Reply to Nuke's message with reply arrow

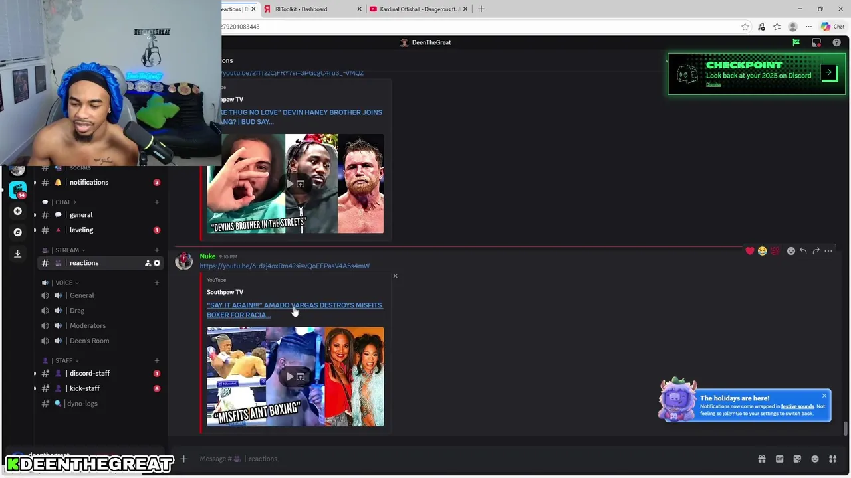(x=803, y=251)
